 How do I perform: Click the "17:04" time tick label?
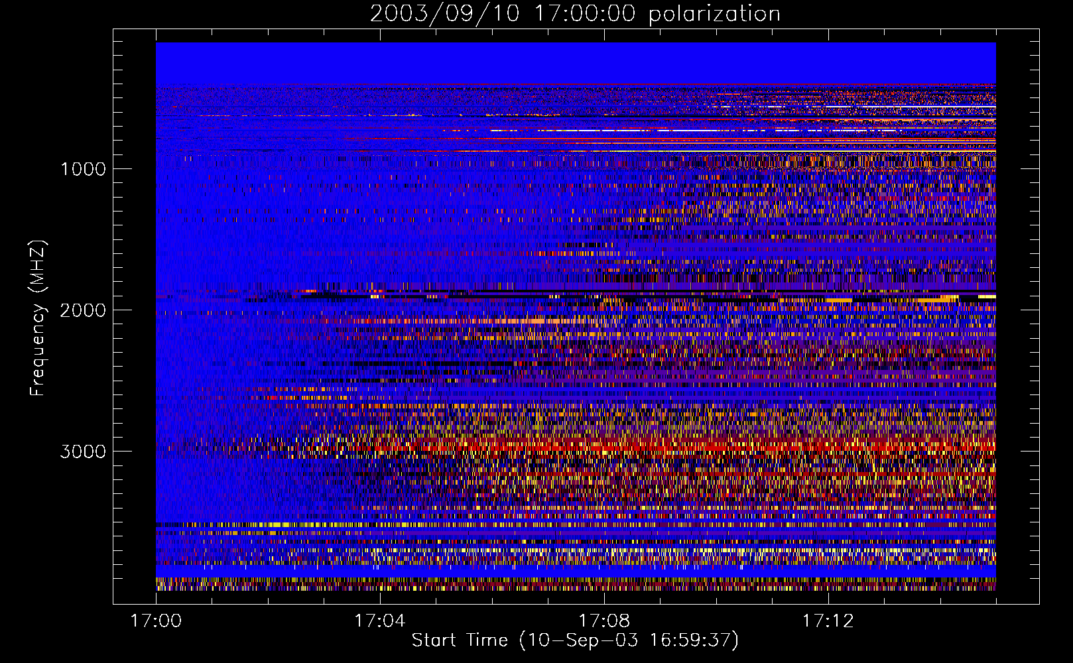tap(379, 621)
